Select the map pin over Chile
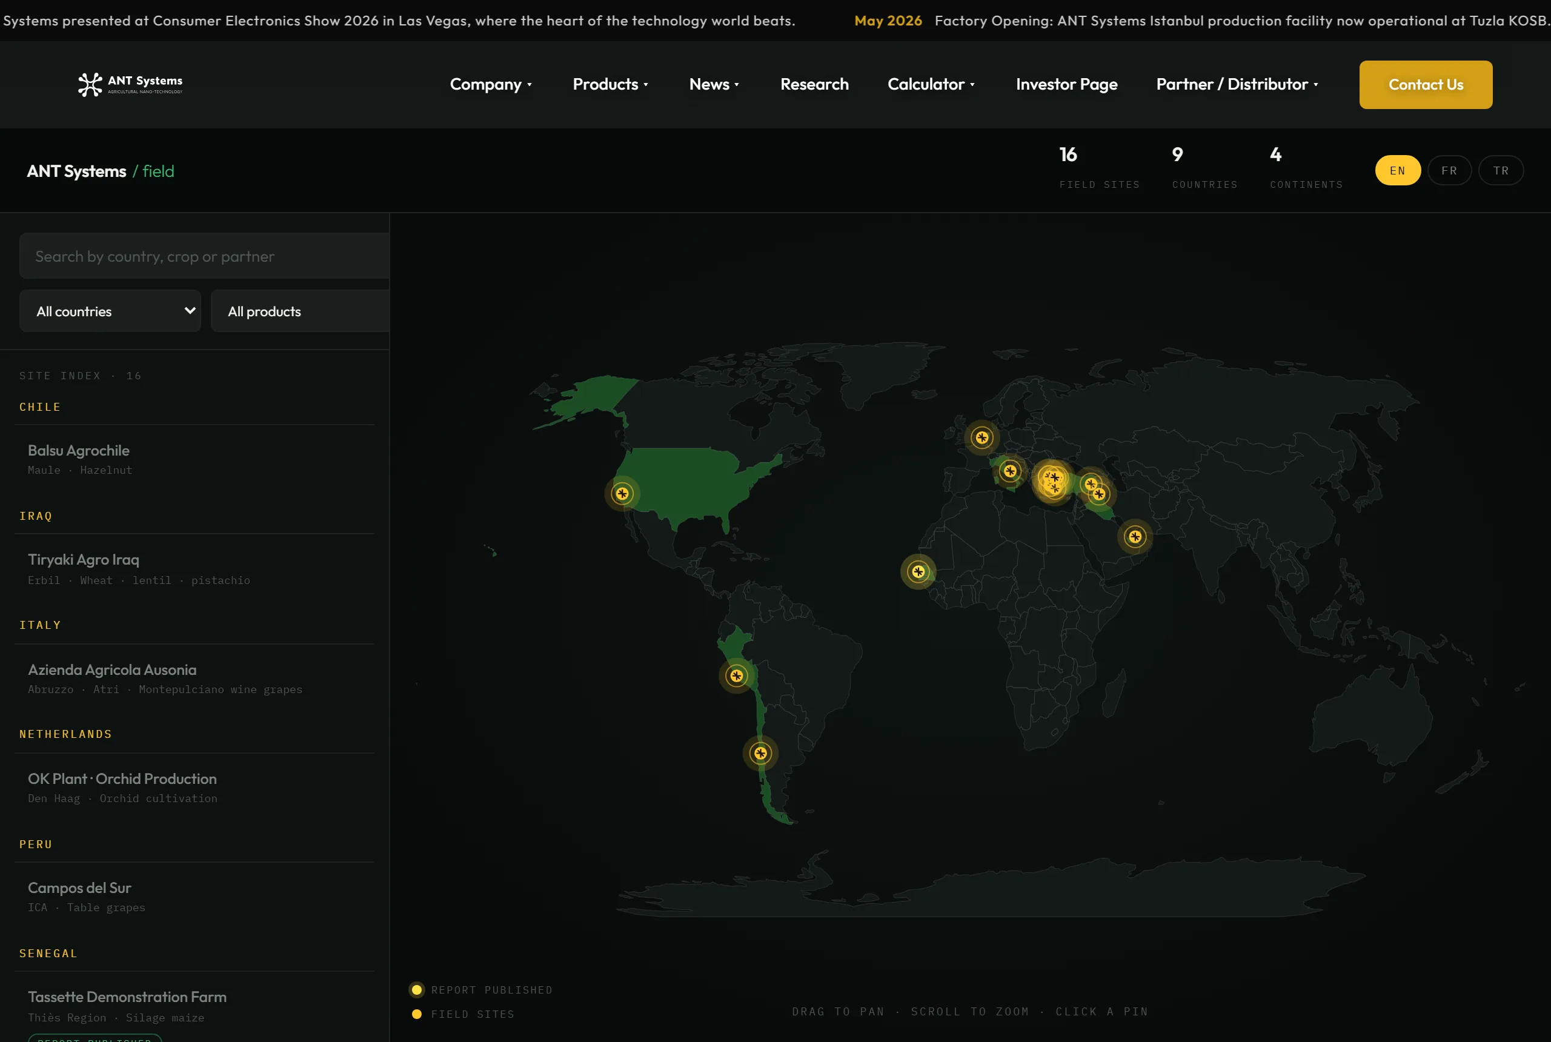Image resolution: width=1551 pixels, height=1042 pixels. click(760, 753)
